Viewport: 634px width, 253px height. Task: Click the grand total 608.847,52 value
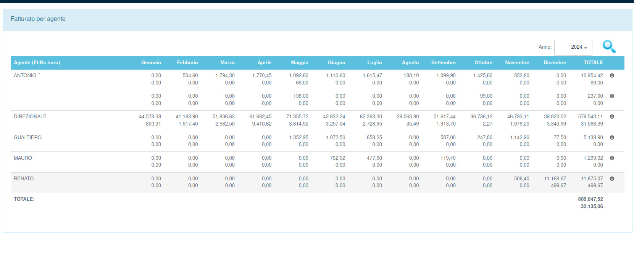tap(590, 199)
